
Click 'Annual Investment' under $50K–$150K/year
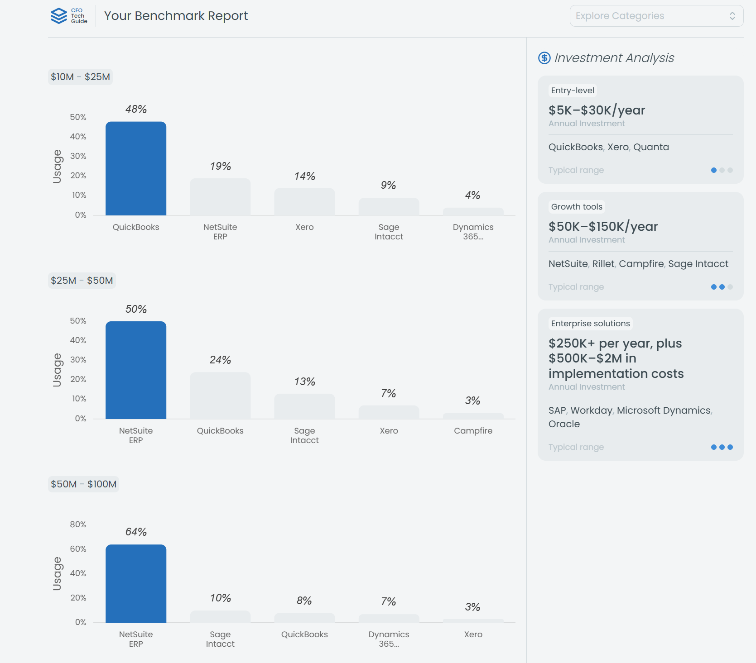click(x=587, y=240)
